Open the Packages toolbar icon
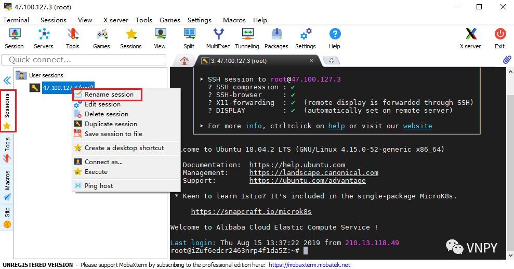This screenshot has height=269, width=514. pos(276,38)
